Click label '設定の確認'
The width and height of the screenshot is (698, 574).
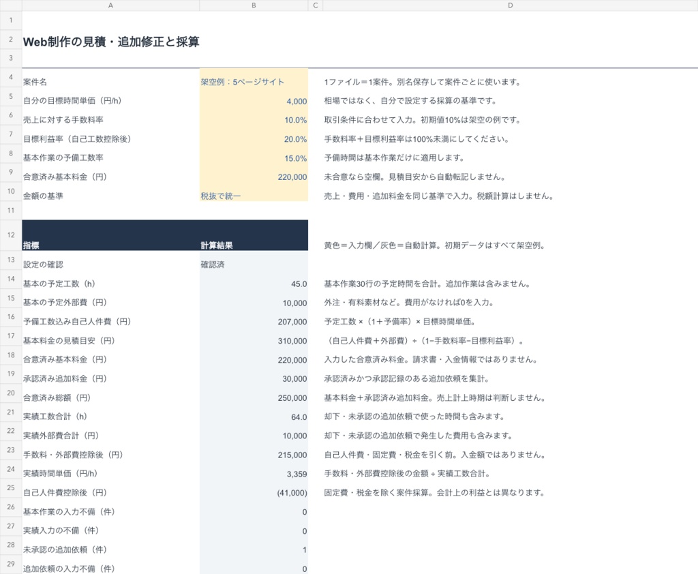pyautogui.click(x=43, y=265)
